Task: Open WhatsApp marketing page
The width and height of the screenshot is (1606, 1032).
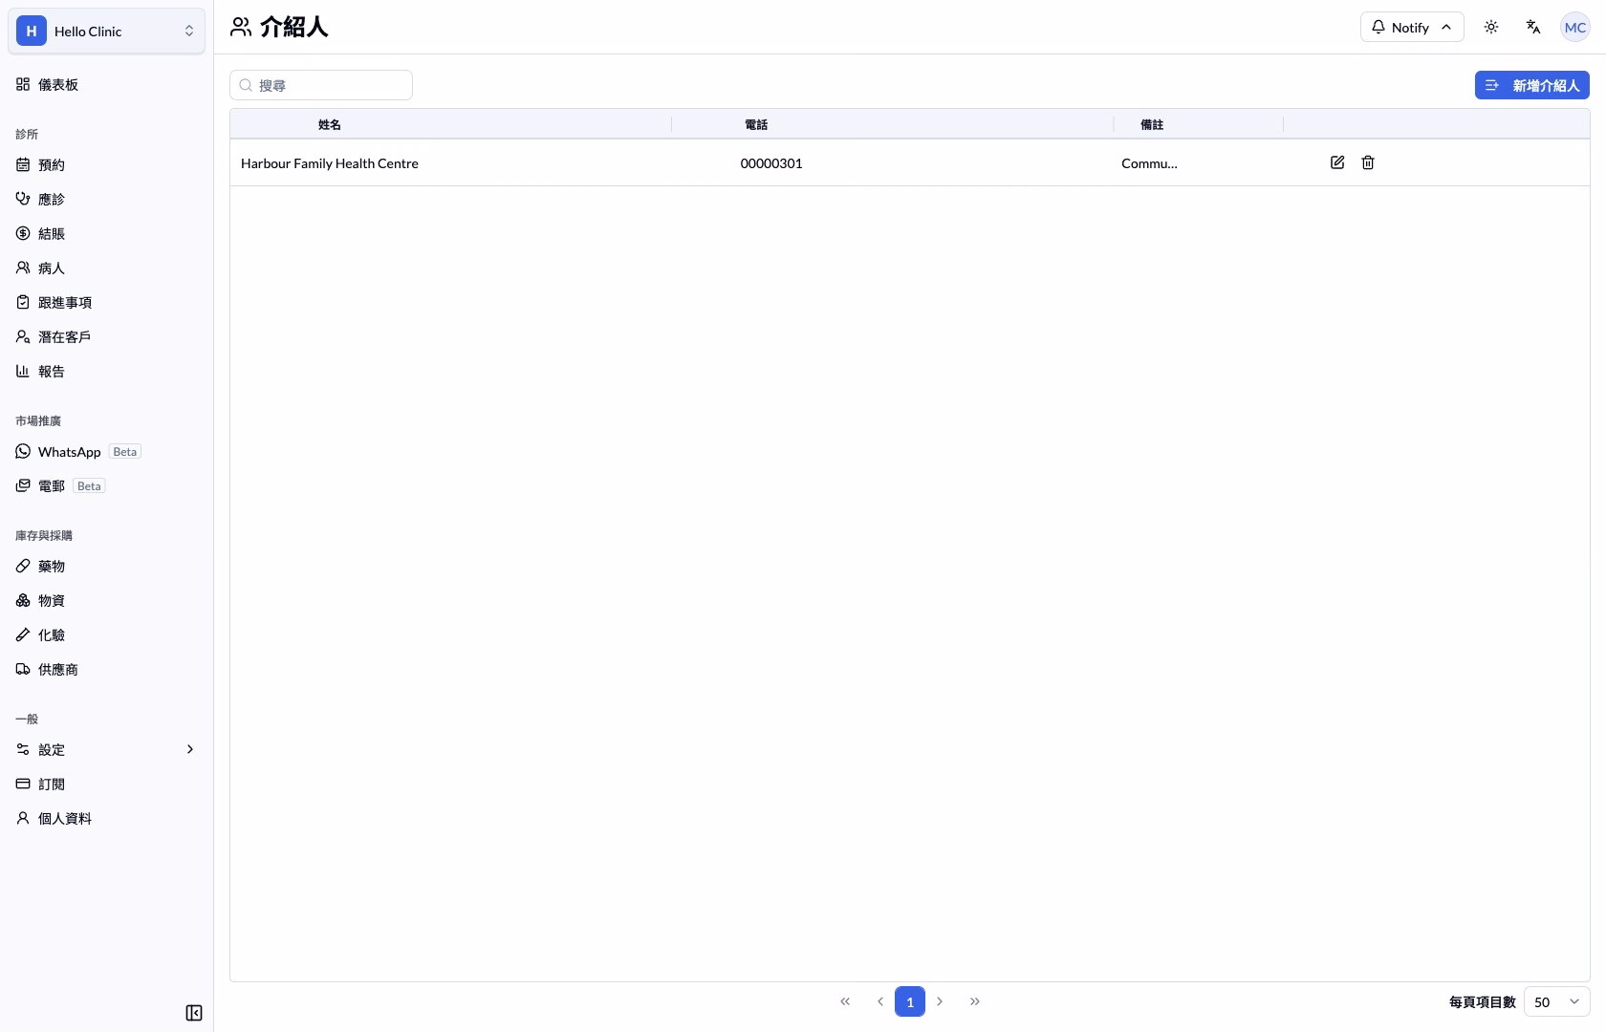Action: tap(106, 451)
